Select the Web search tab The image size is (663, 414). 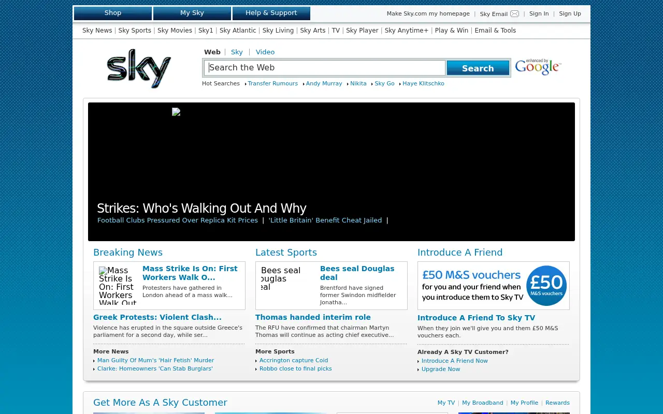[x=212, y=52]
